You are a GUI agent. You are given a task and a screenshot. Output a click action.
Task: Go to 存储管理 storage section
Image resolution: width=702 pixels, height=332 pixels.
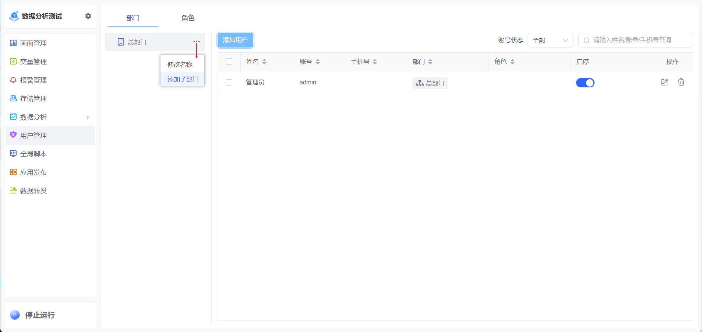pyautogui.click(x=33, y=98)
